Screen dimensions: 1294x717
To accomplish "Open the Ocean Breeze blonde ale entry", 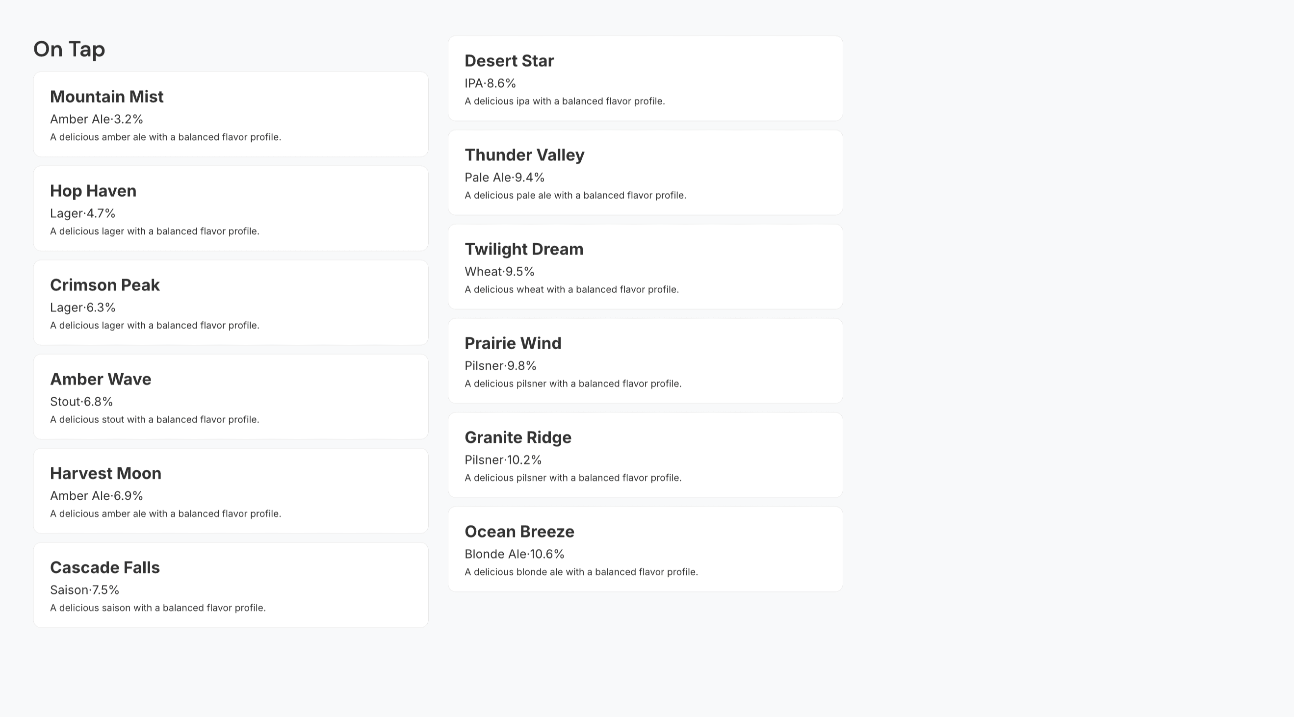I will click(645, 549).
